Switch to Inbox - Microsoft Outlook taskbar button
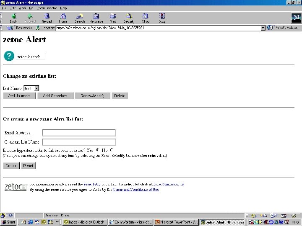 coord(85,222)
